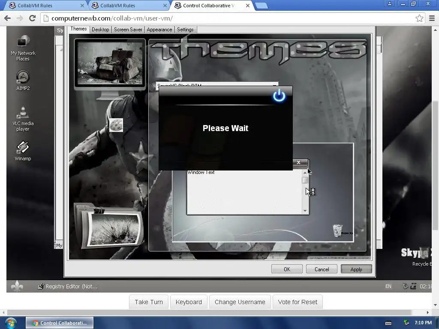Viewport: 439px width, 329px height.
Task: Open the Appearance tab
Action: [159, 30]
